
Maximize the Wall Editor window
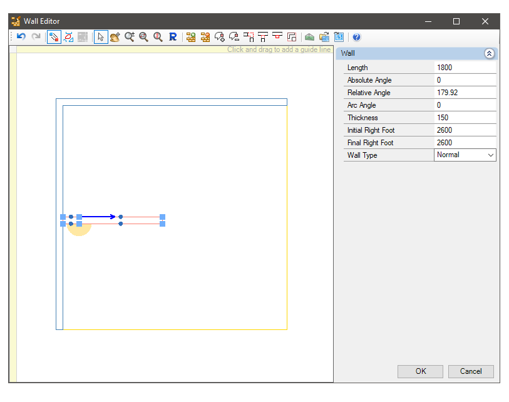point(456,21)
